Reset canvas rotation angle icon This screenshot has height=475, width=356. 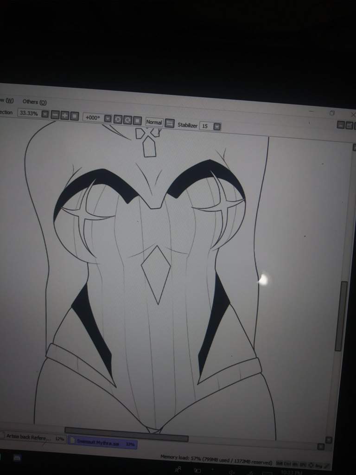click(x=137, y=120)
